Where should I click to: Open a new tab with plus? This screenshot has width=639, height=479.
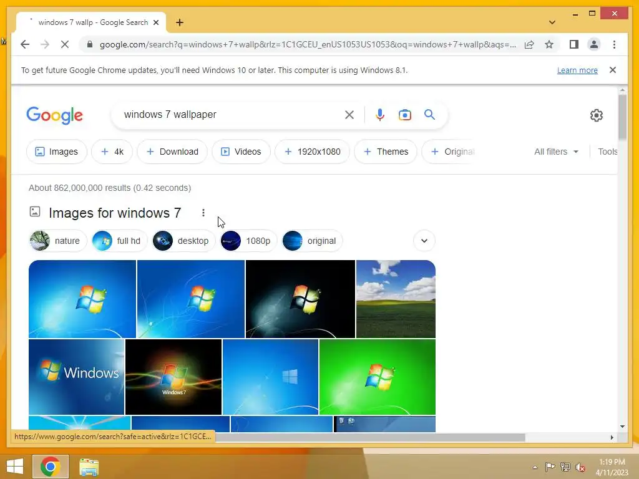click(180, 22)
